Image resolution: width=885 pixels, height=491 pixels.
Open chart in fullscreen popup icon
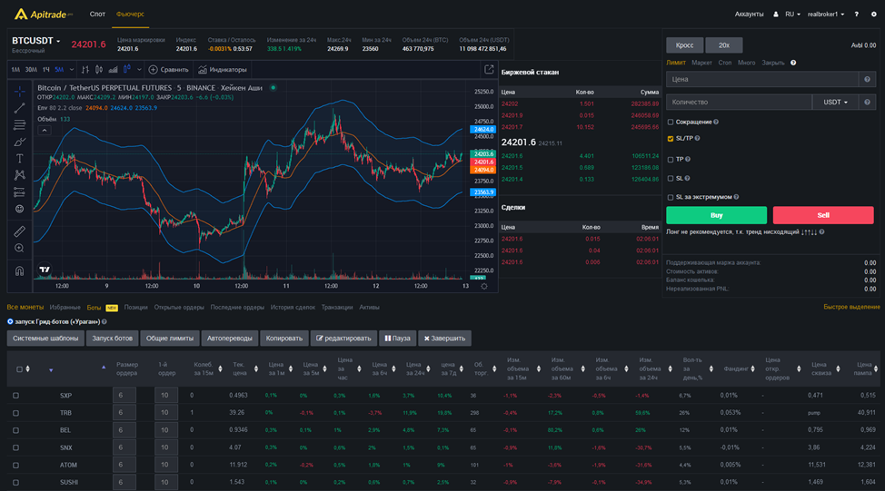coord(489,70)
